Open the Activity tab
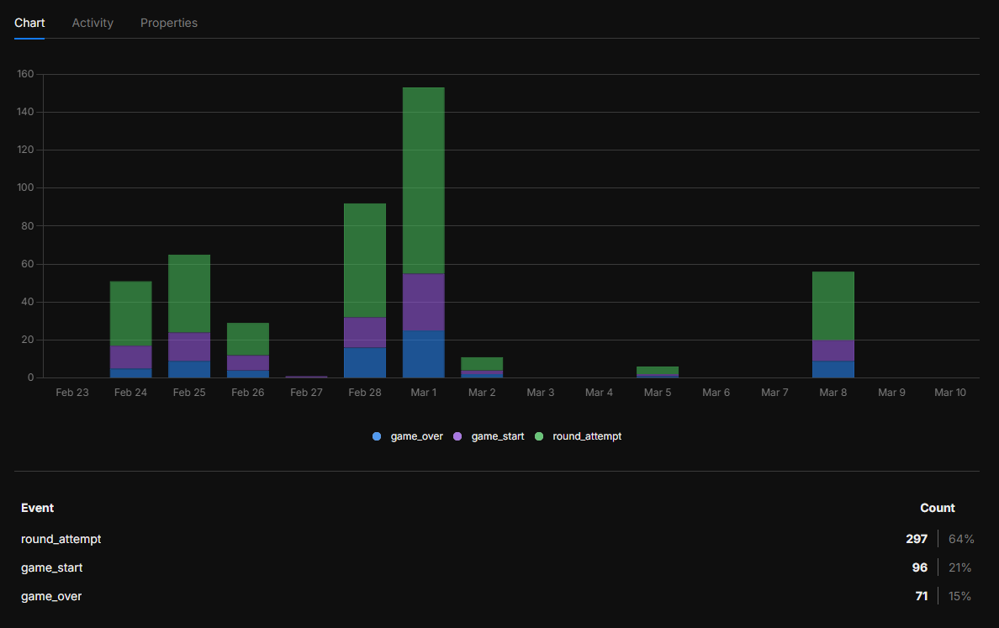The height and width of the screenshot is (628, 999). [92, 23]
